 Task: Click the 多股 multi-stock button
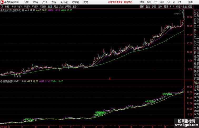tap(154, 7)
